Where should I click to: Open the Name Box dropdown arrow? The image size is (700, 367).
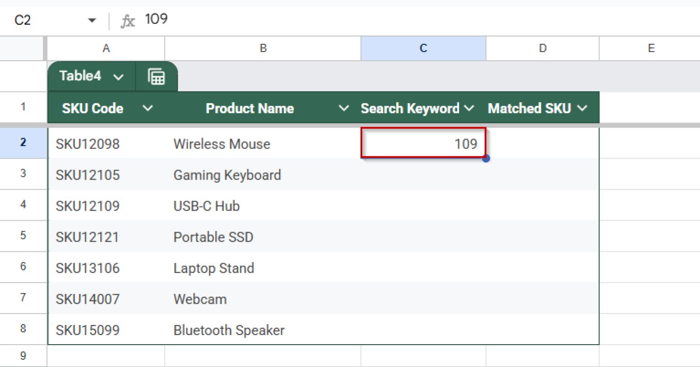pos(92,20)
